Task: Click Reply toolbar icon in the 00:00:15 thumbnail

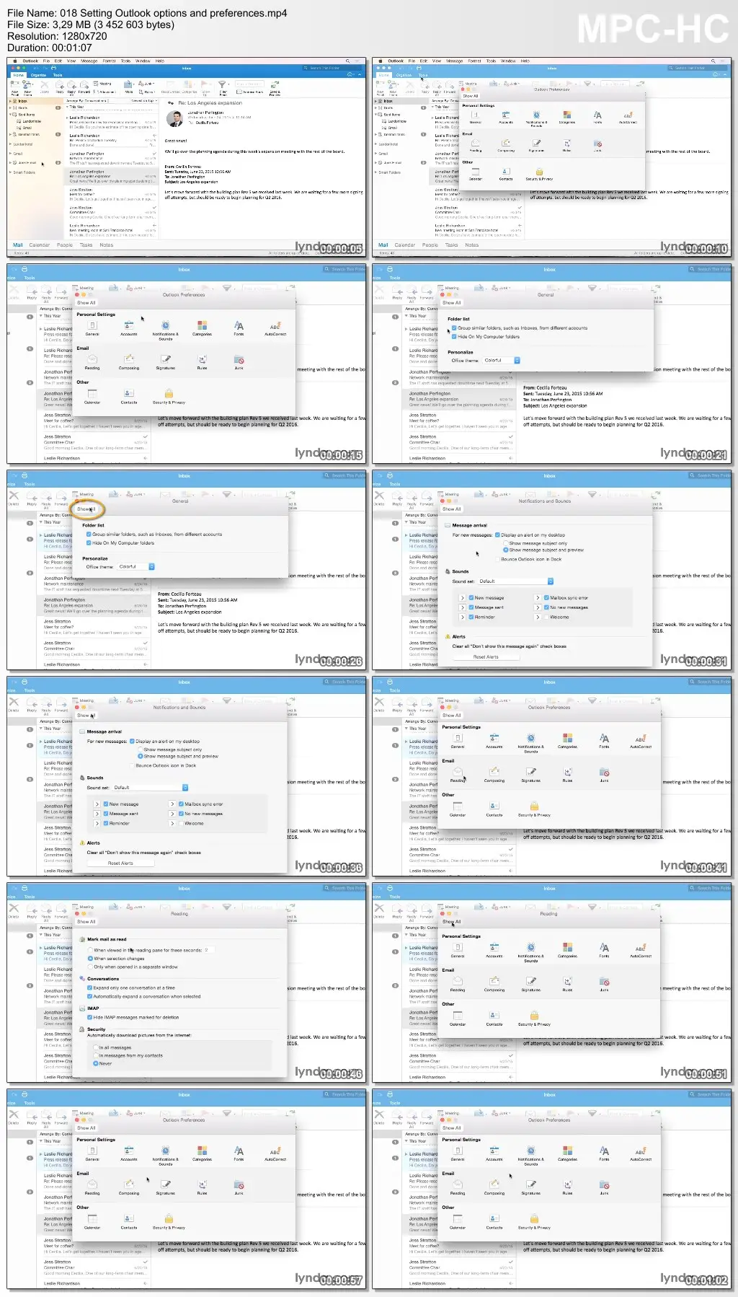Action: click(32, 290)
